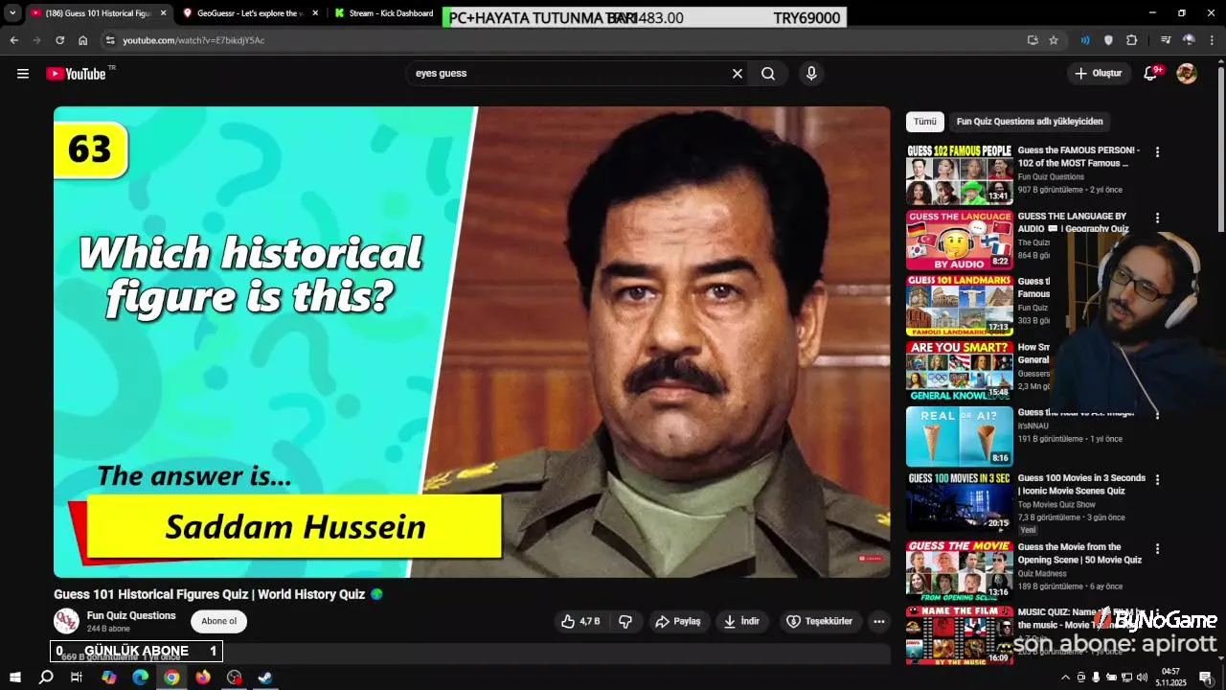Click the video player to pause playback
The width and height of the screenshot is (1226, 690).
(471, 341)
